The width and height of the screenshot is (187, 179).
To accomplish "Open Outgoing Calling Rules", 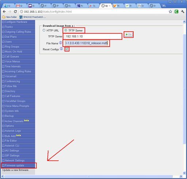I will tap(18, 32).
